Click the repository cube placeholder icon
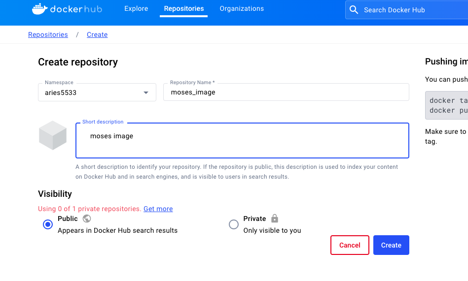468x281 pixels. pos(53,135)
